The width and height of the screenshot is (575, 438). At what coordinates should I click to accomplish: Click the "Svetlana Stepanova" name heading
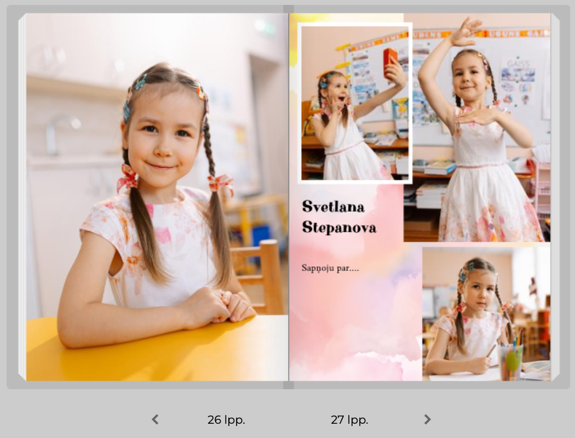pos(339,217)
